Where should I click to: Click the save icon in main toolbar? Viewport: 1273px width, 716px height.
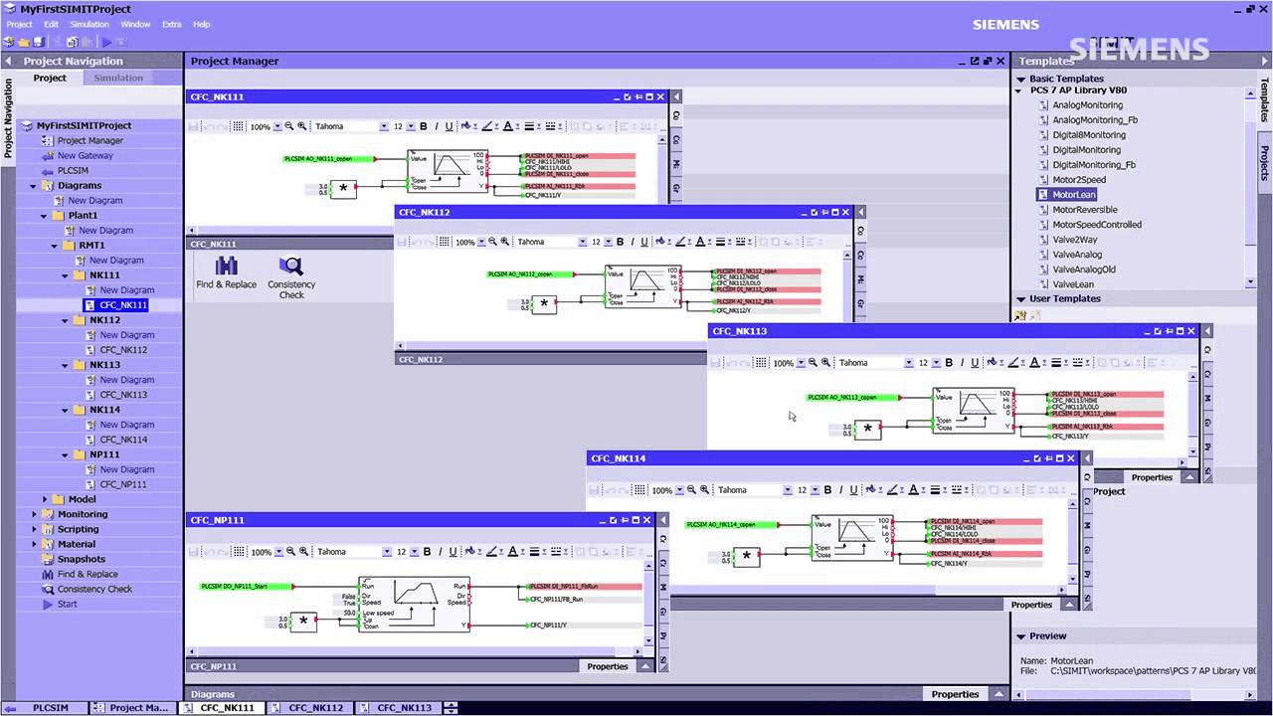(x=39, y=42)
